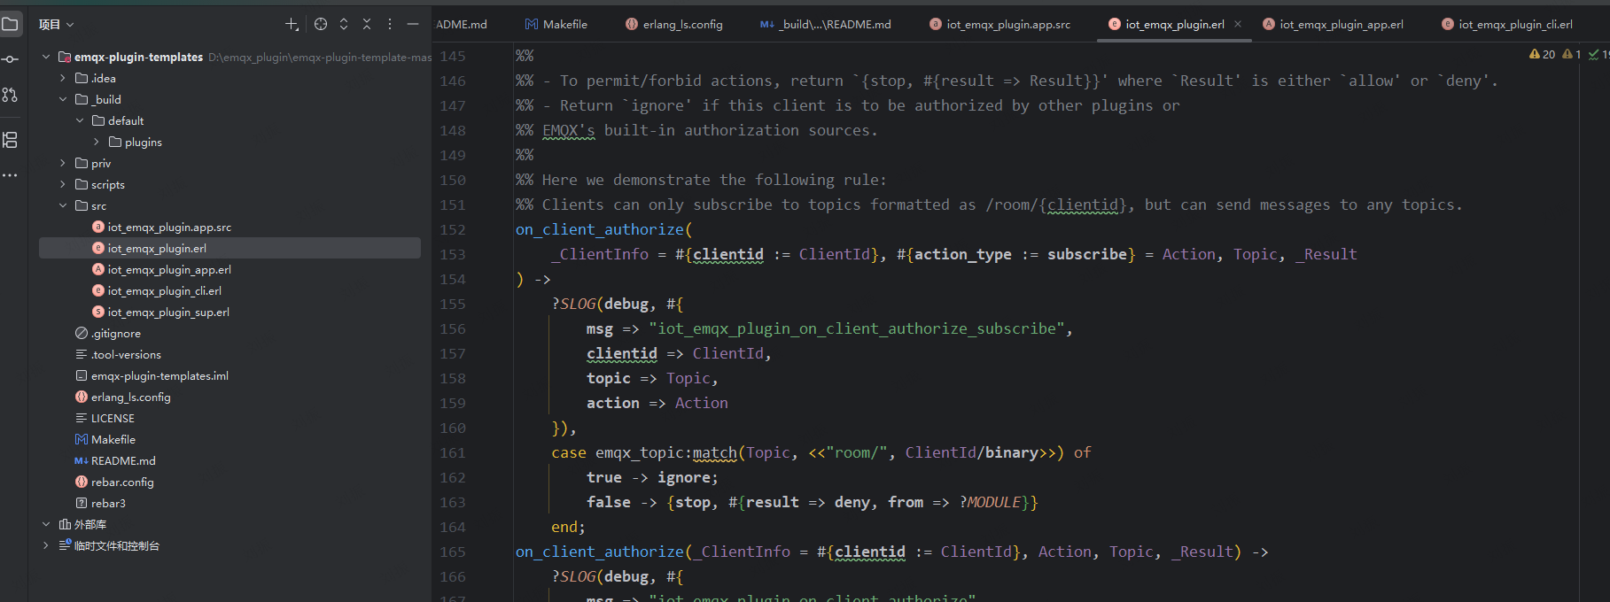The image size is (1610, 602).
Task: Click the '?MODULE' macro on line 163
Action: pyautogui.click(x=990, y=502)
